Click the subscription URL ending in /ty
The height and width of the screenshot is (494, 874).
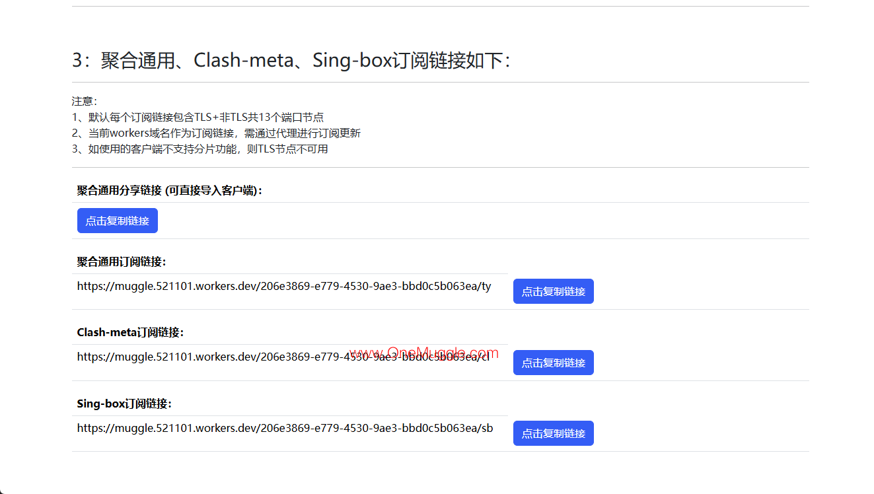tap(284, 286)
